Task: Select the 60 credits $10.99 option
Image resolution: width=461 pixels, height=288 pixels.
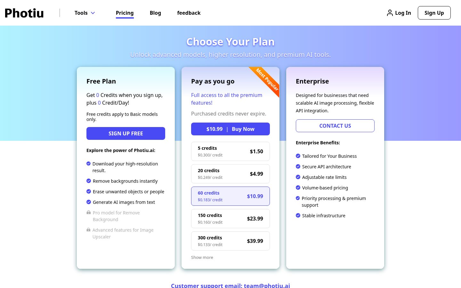Action: [x=230, y=196]
